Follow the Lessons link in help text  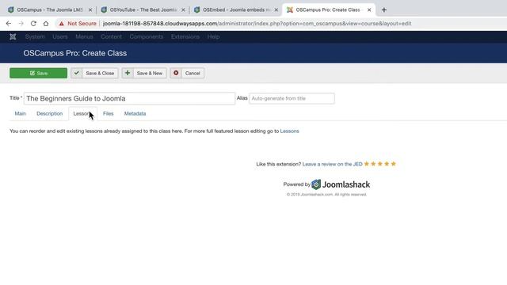tap(289, 131)
